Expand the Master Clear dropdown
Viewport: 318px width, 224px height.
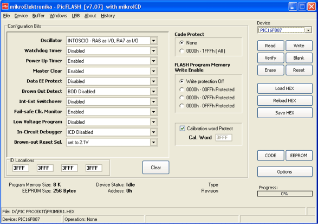(x=153, y=71)
